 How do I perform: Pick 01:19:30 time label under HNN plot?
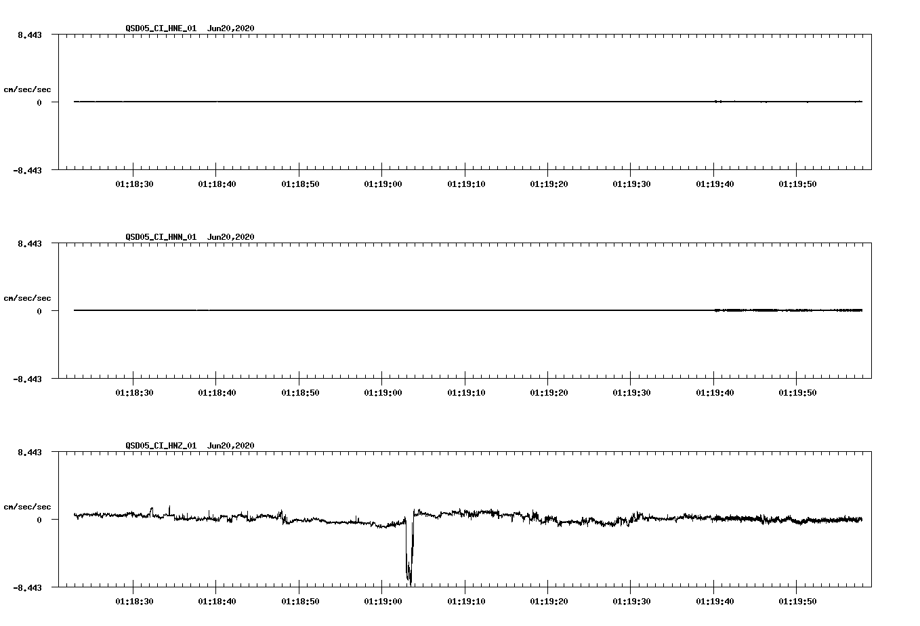tap(631, 393)
